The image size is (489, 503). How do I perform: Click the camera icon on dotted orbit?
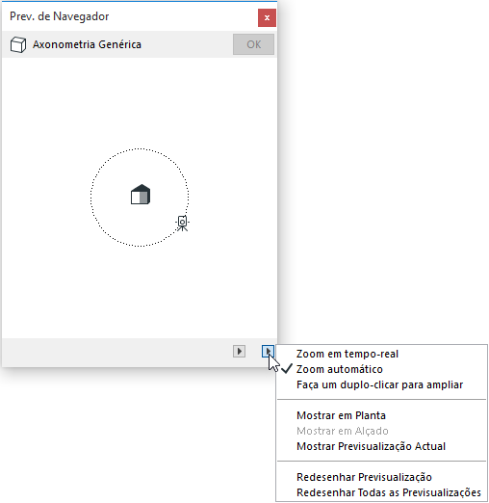click(x=182, y=224)
